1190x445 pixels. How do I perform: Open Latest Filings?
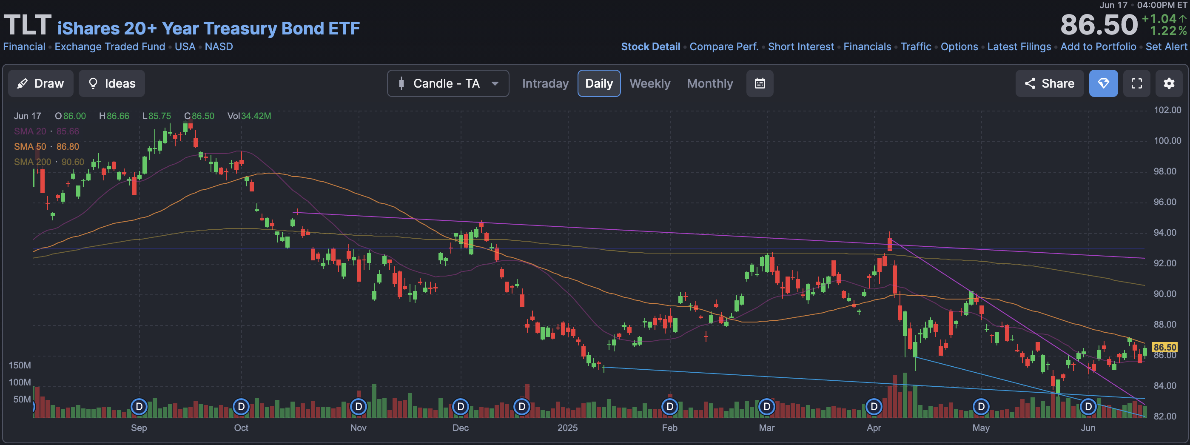click(1019, 47)
